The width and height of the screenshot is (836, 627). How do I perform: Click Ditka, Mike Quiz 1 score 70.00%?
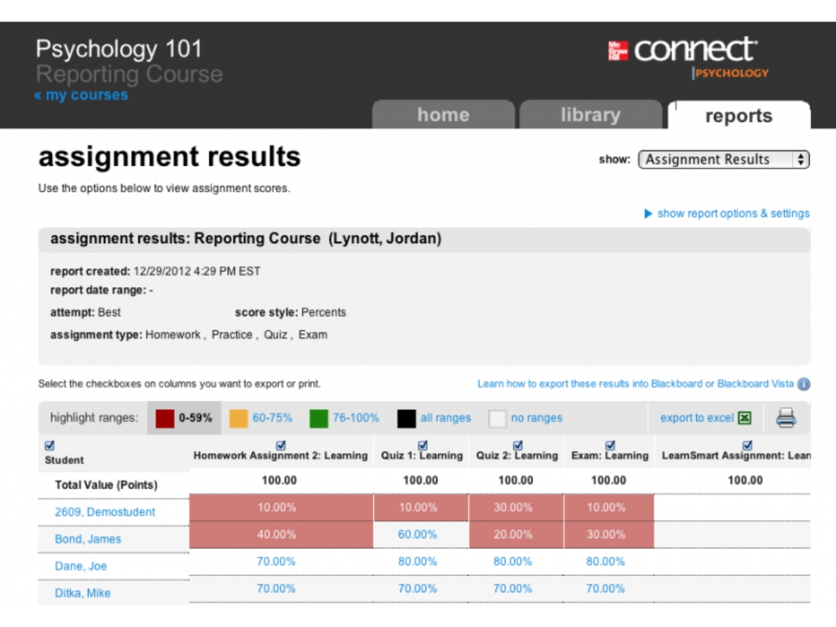click(x=418, y=589)
